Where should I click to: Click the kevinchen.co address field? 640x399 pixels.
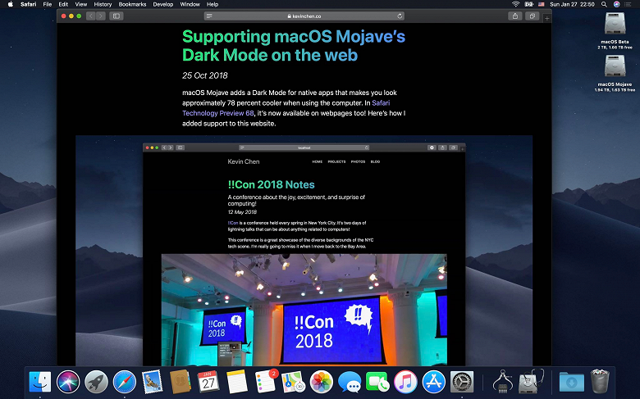pos(304,16)
